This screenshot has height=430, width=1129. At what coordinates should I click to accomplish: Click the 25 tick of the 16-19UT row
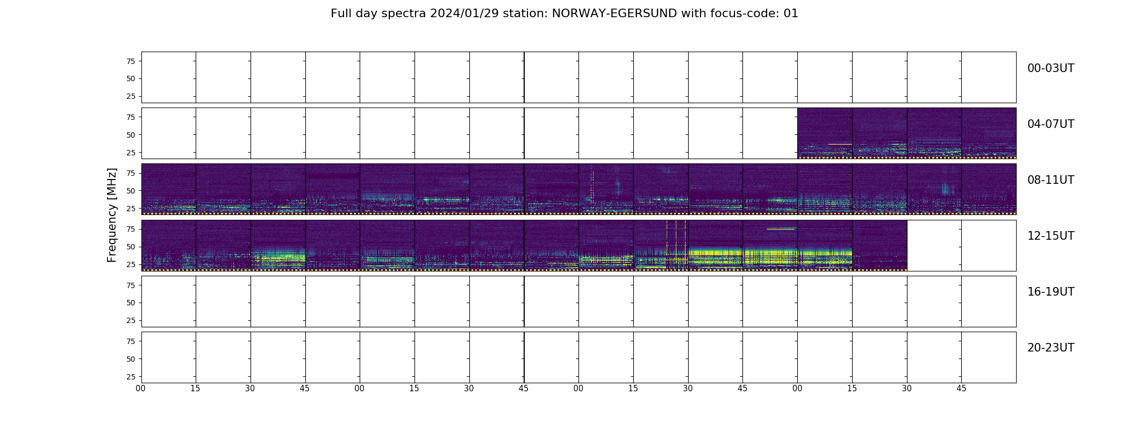pyautogui.click(x=131, y=320)
